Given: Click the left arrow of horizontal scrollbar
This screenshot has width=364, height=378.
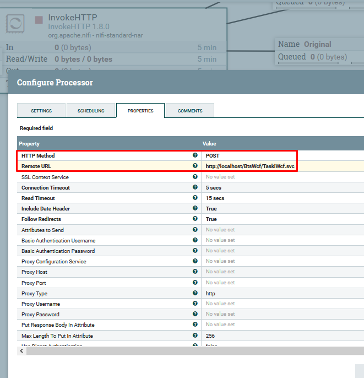Looking at the screenshot, I should click(x=21, y=351).
